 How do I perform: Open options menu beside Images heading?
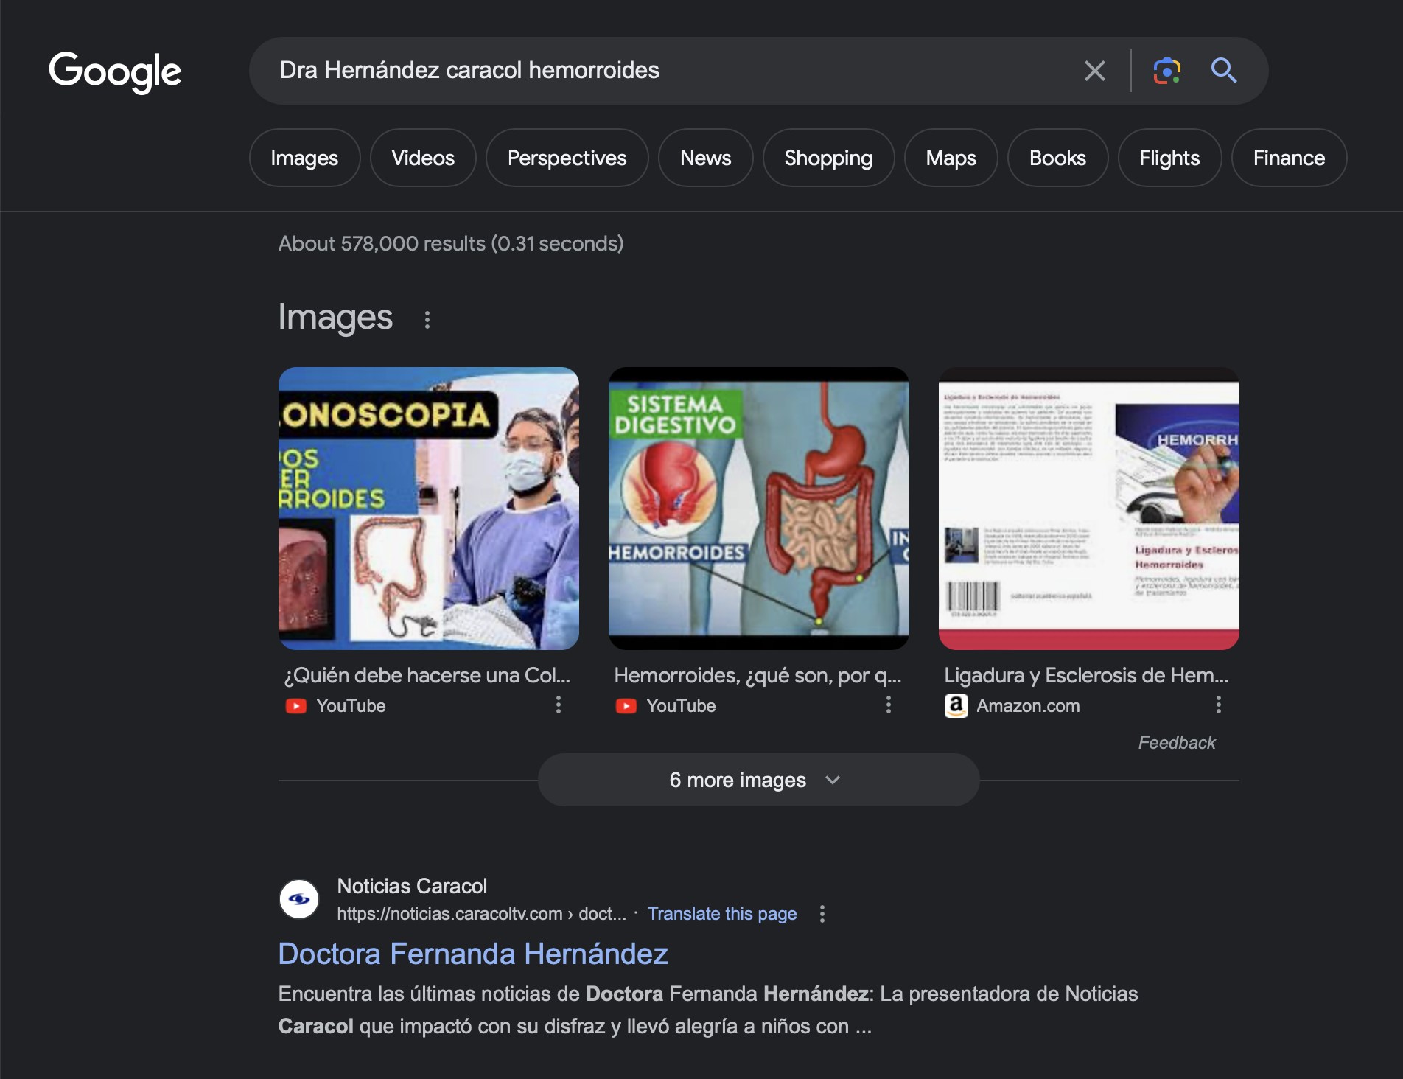tap(427, 319)
